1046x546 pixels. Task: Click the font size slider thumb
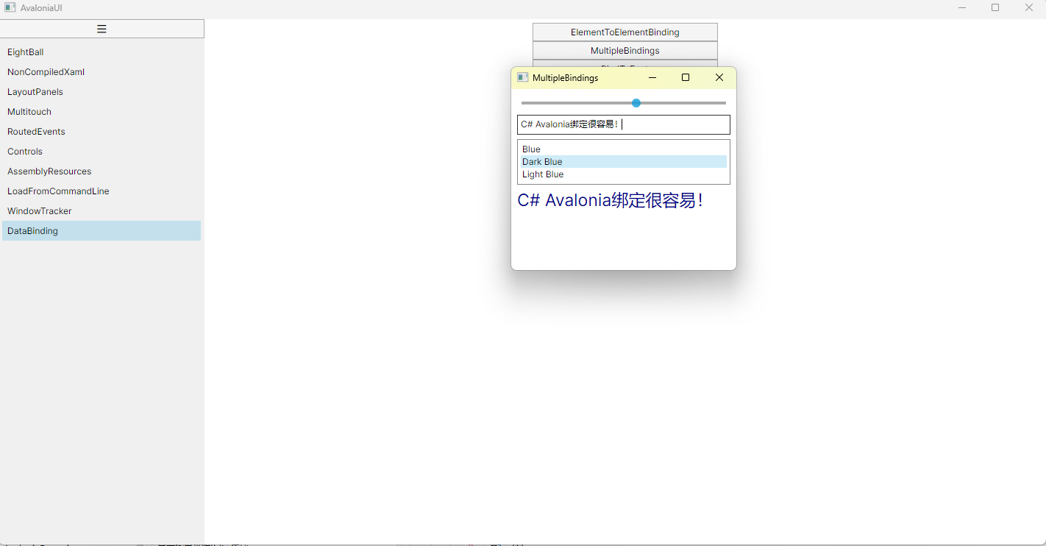pos(636,103)
